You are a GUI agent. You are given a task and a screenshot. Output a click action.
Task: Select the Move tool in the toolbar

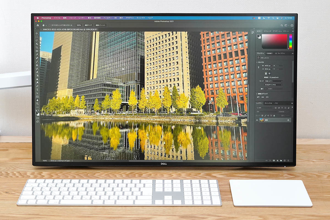coord(37,33)
